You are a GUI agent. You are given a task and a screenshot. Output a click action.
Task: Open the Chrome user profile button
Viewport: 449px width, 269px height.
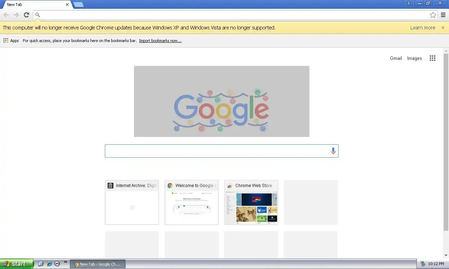click(x=409, y=3)
